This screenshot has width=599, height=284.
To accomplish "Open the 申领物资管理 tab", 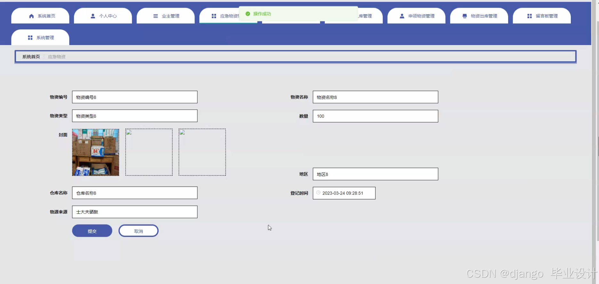I will [x=416, y=16].
